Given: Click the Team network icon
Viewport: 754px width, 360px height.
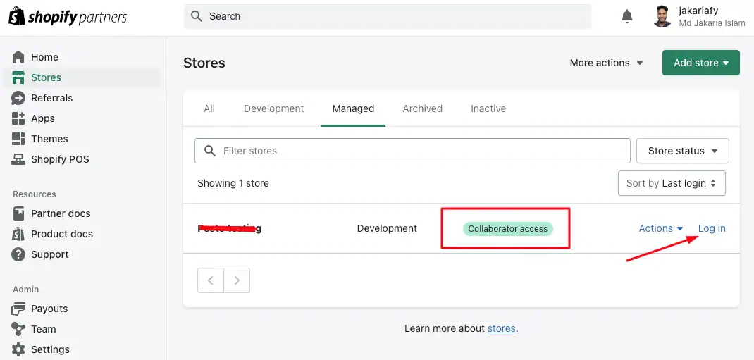Looking at the screenshot, I should (x=18, y=329).
